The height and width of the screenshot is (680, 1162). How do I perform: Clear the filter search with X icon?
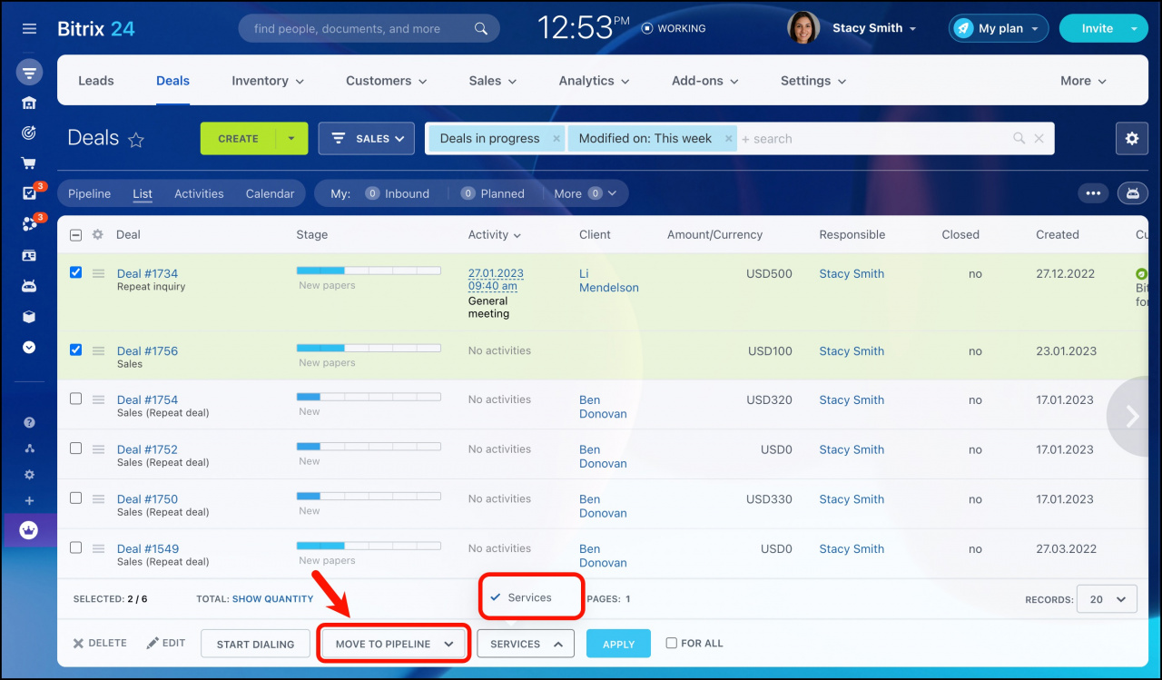1039,139
